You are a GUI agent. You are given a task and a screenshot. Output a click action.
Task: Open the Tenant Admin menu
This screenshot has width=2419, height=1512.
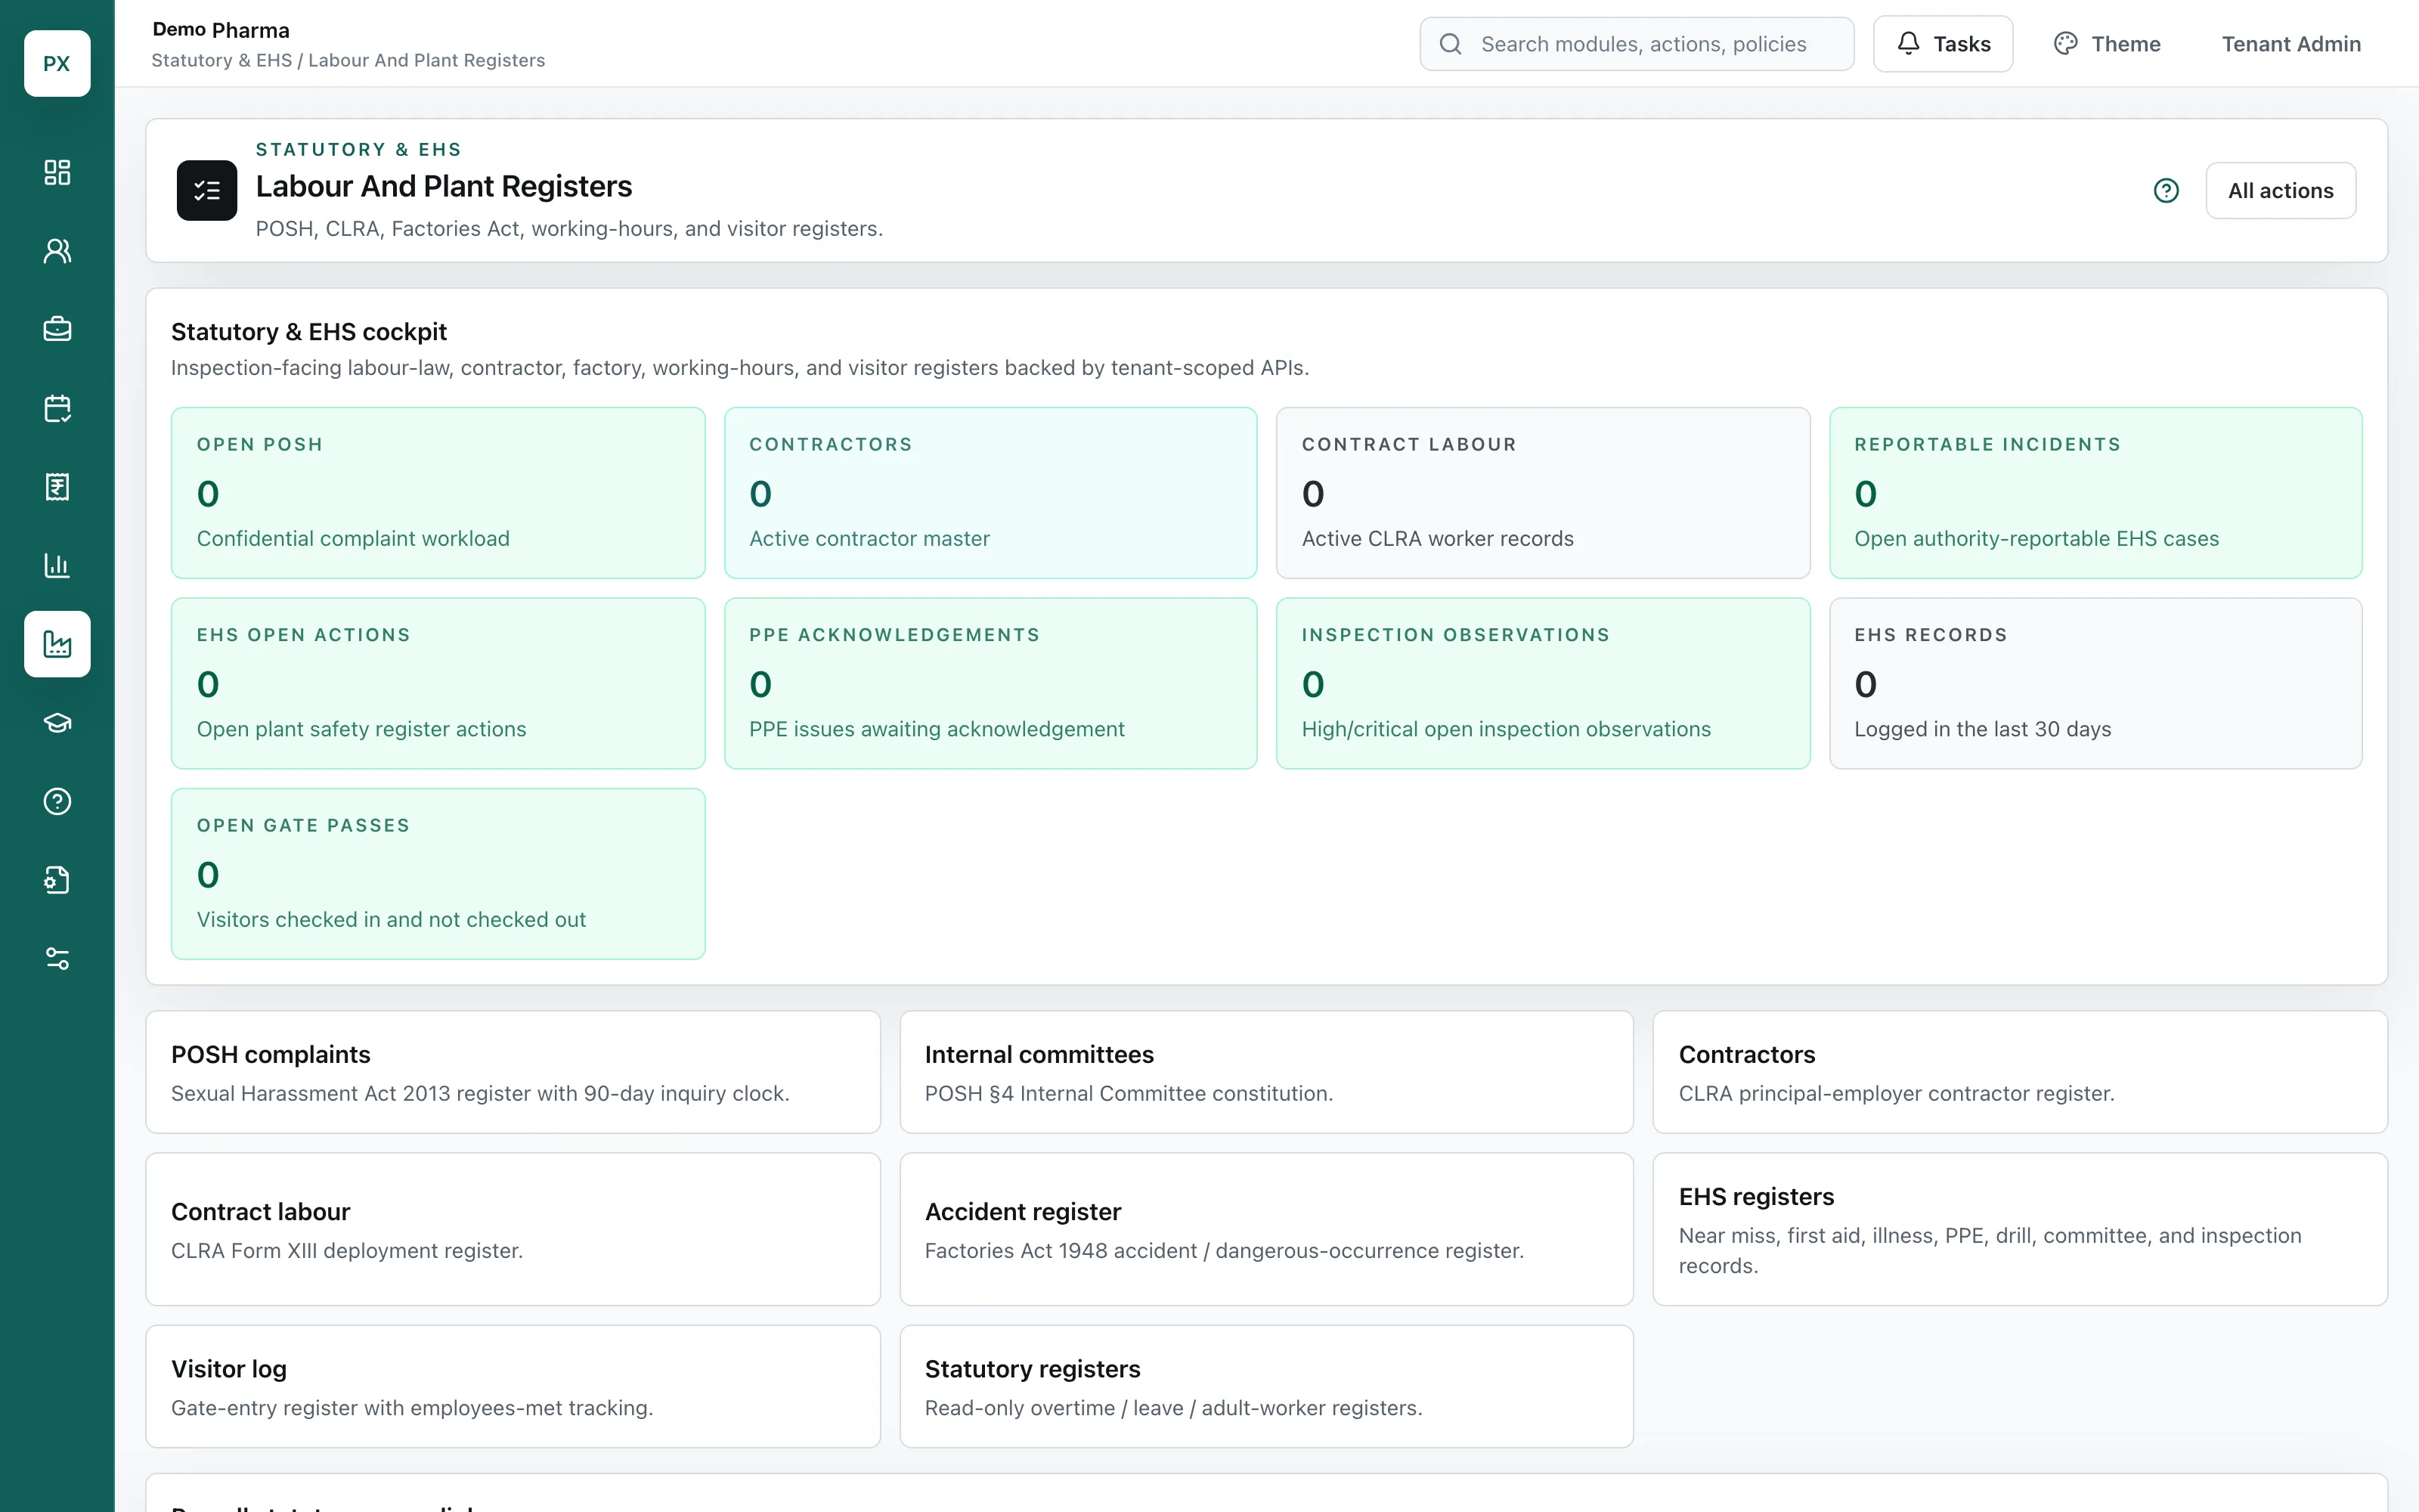(x=2291, y=44)
